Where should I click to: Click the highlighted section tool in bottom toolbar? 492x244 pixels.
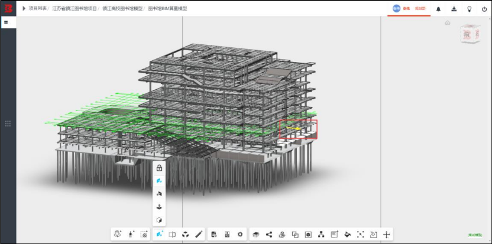pyautogui.click(x=159, y=234)
